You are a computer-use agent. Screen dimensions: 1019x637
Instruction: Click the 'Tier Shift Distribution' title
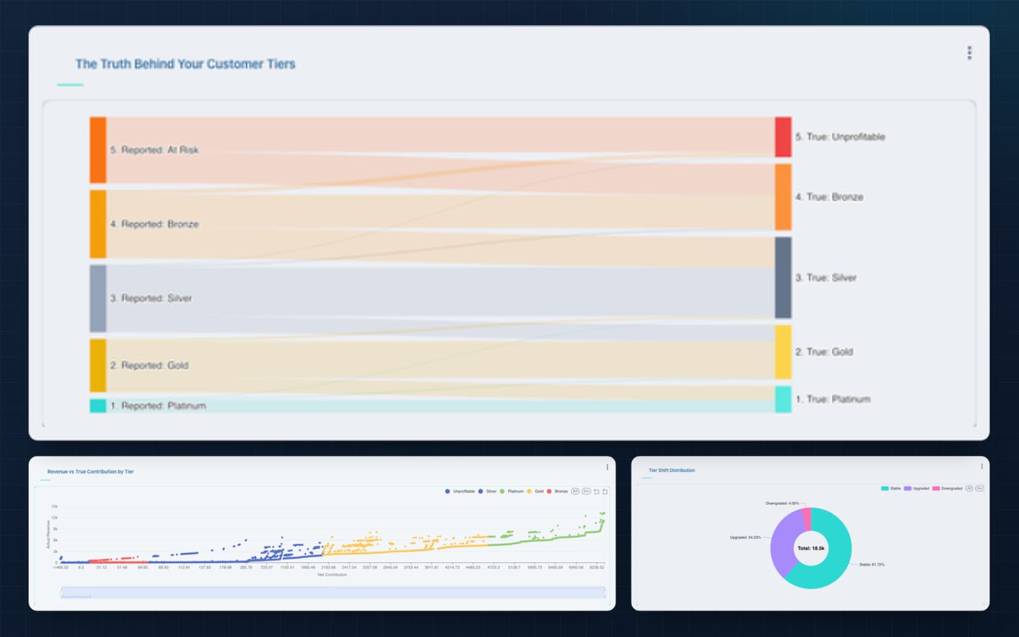click(672, 471)
